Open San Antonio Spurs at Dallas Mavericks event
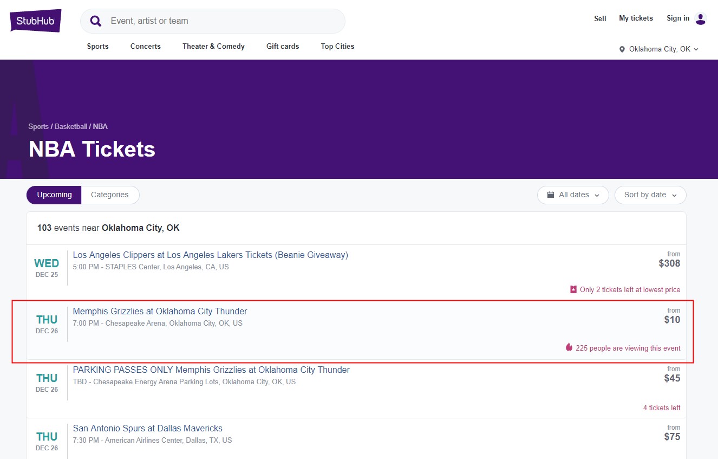This screenshot has height=459, width=718. [148, 428]
